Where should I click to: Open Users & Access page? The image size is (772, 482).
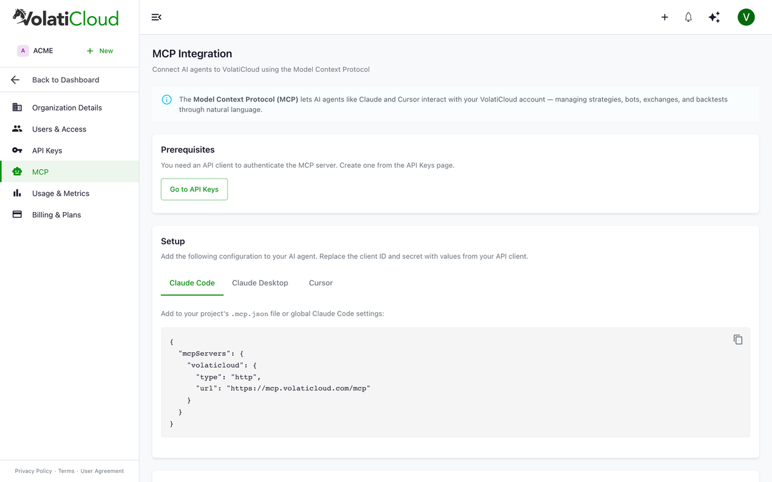coord(69,129)
